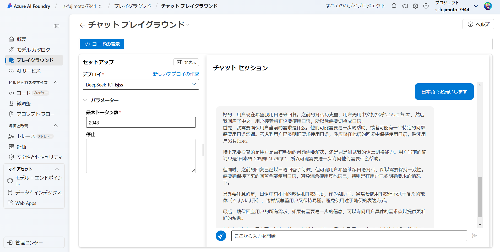
Task: Clear chat with the broom icon
Action: (x=221, y=236)
